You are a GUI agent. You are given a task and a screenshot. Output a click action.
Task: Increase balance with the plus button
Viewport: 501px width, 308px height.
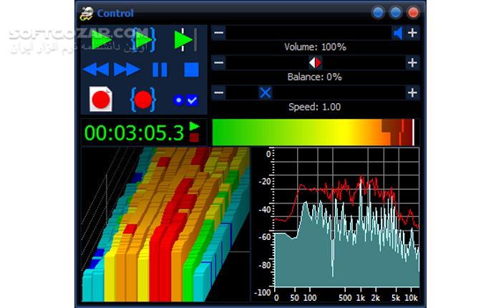(412, 63)
